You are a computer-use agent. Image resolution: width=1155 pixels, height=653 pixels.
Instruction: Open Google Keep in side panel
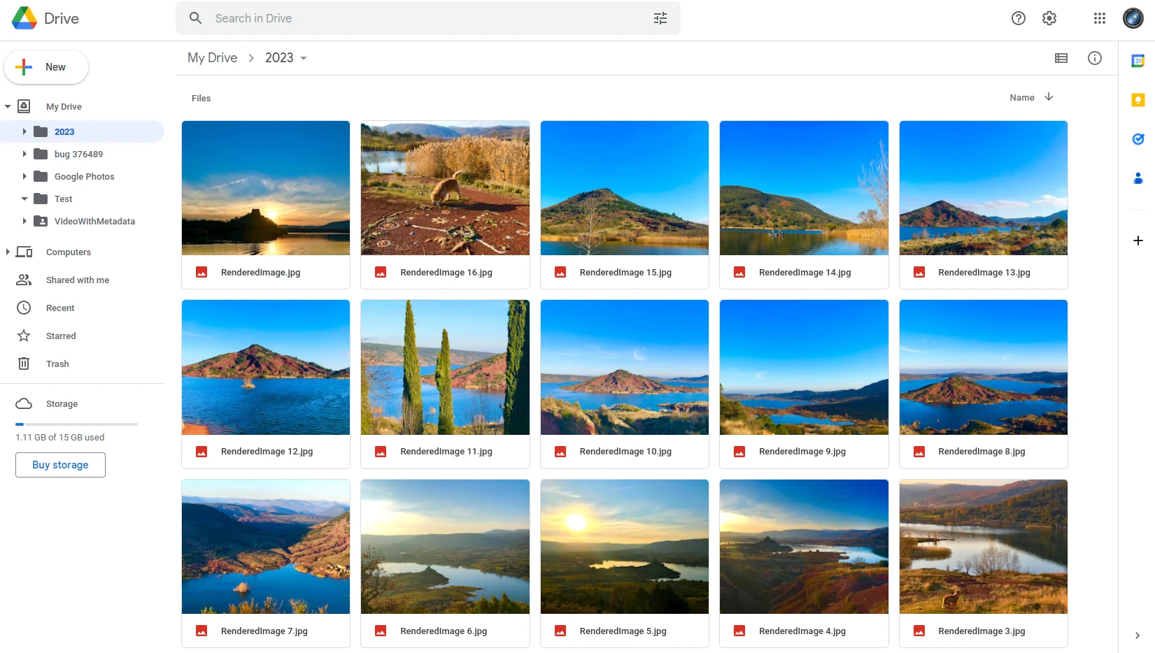pyautogui.click(x=1138, y=100)
